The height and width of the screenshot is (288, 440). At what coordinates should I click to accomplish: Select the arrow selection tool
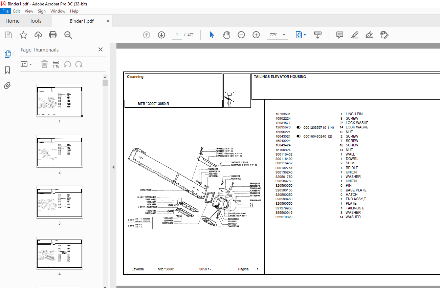pos(212,35)
